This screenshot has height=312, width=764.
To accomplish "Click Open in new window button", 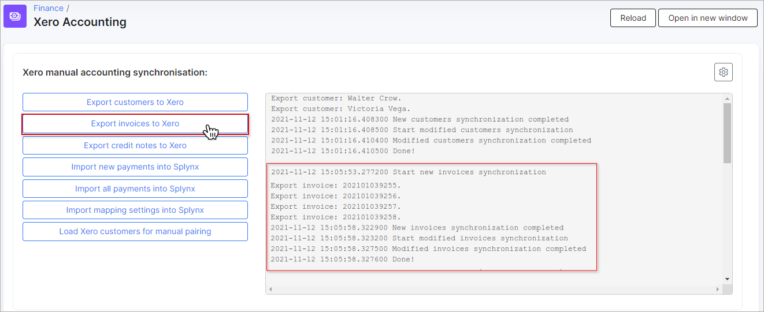I will pyautogui.click(x=708, y=18).
